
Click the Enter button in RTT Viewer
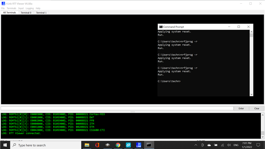(241, 108)
